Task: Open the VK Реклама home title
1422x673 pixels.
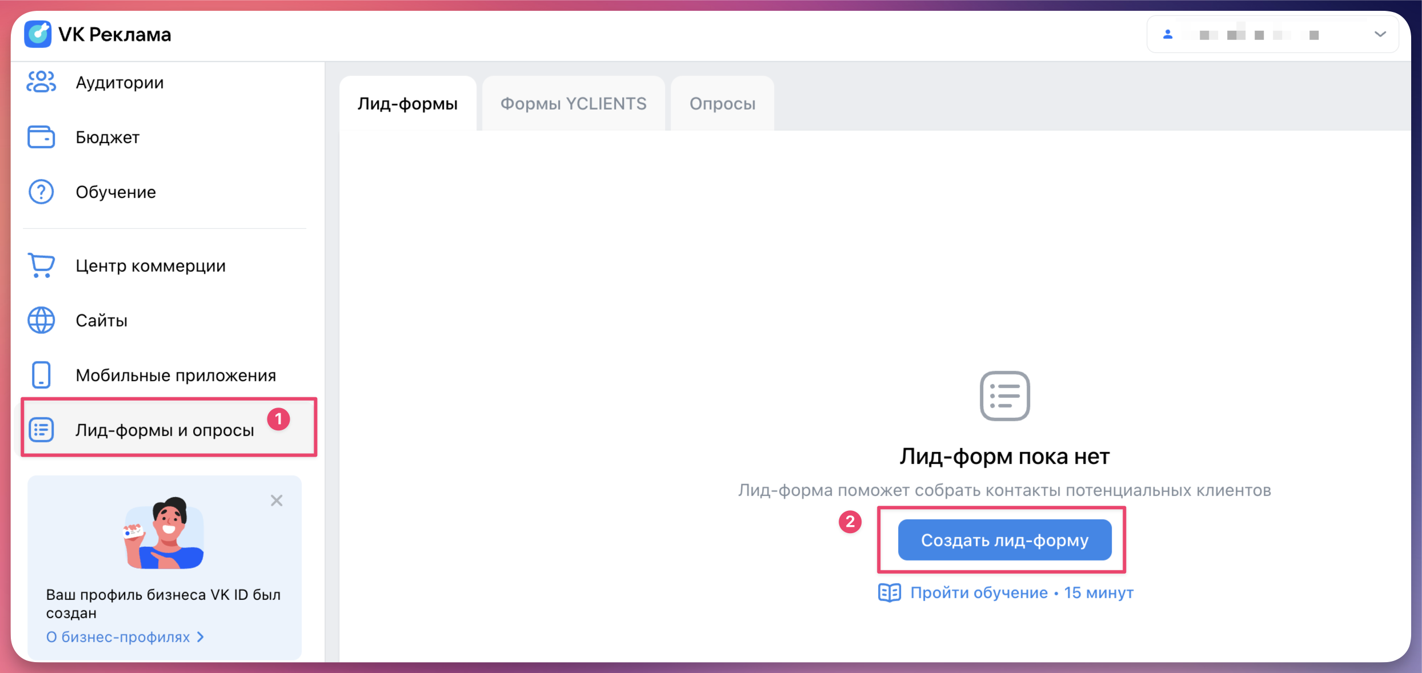Action: 115,35
